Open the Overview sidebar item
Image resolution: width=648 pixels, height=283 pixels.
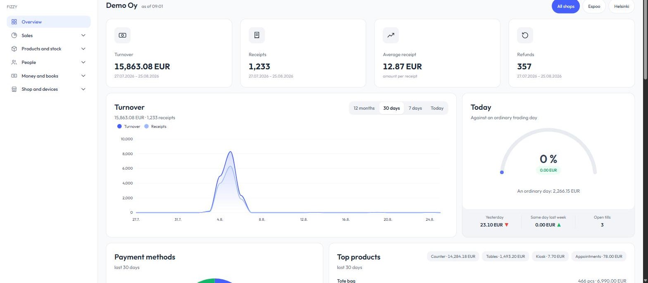click(x=49, y=22)
